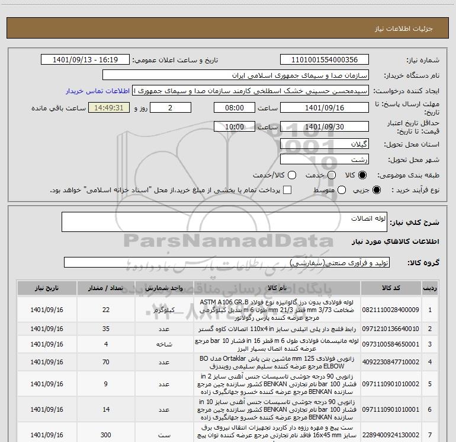
Task: Click the تاریخ نیاز column header
Action: [47, 288]
